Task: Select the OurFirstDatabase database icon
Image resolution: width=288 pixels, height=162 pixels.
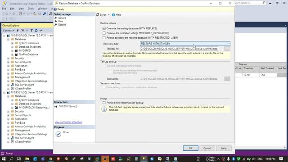Action: tap(16, 54)
